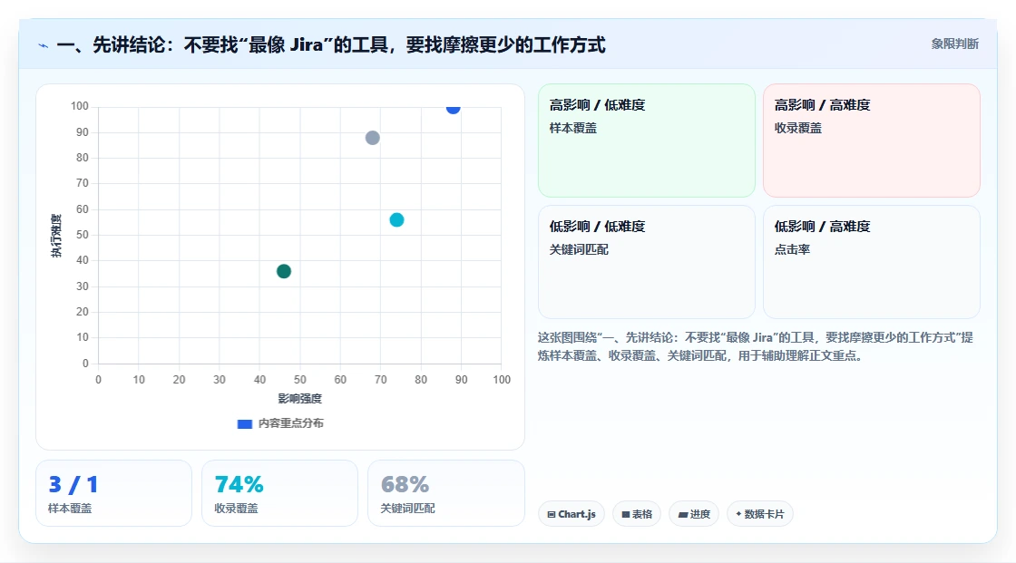This screenshot has height=563, width=1016.
Task: Click 样本覆盖 label under 3 / 1
Action: coord(70,509)
